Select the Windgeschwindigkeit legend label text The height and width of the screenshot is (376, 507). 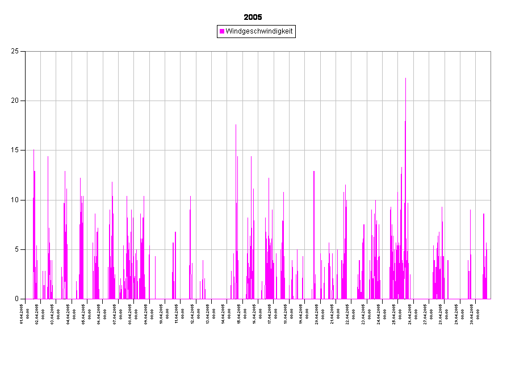(x=259, y=32)
